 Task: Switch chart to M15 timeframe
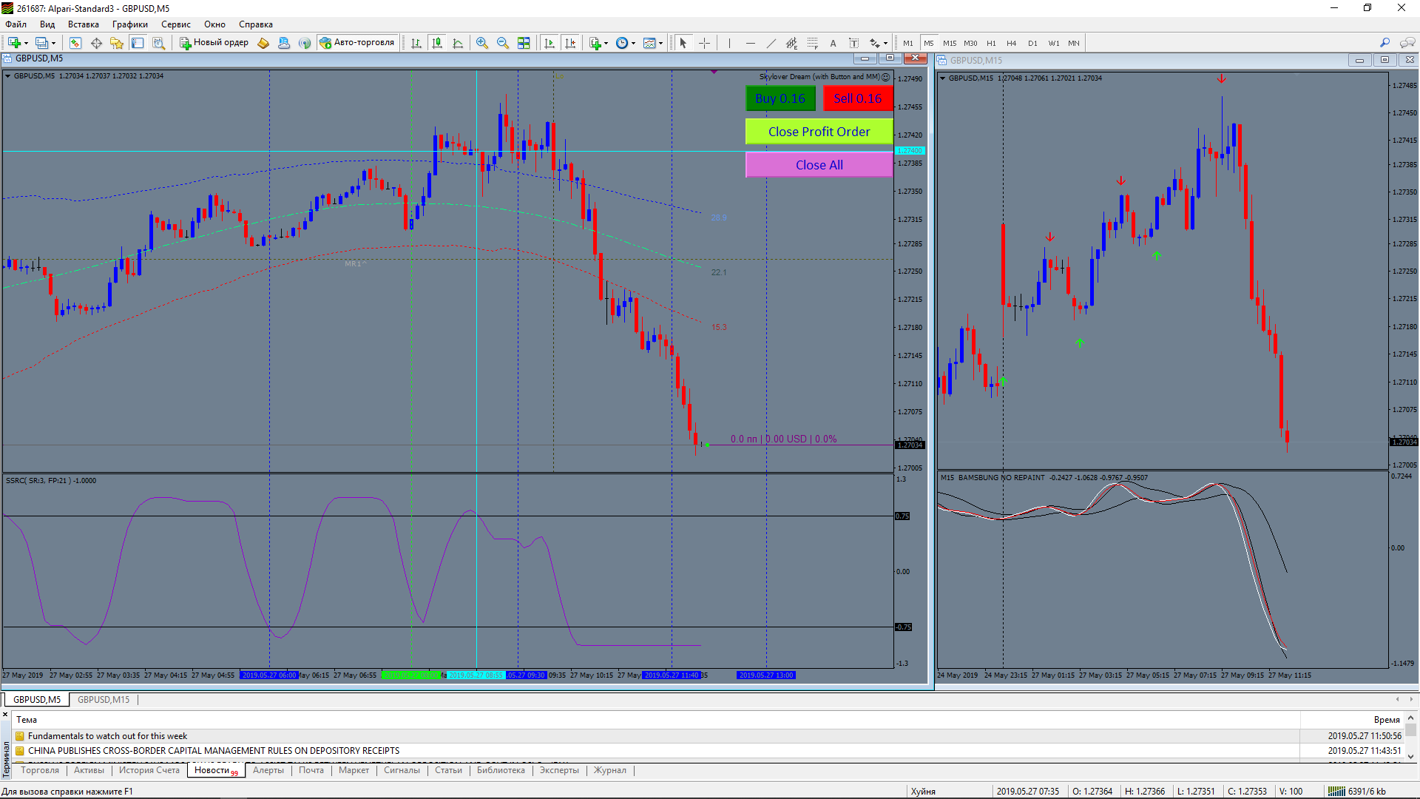[950, 43]
